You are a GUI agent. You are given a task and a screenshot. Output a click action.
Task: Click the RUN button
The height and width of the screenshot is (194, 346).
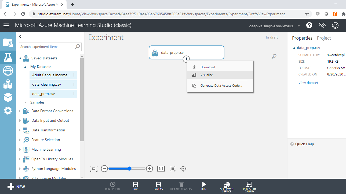pyautogui.click(x=204, y=186)
